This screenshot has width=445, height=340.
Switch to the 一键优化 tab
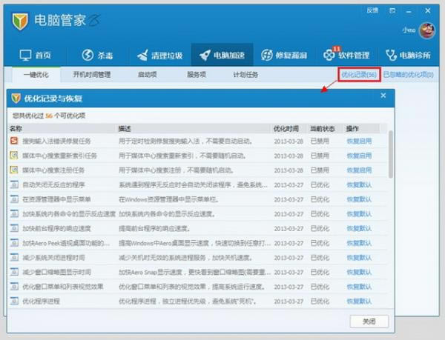tap(36, 75)
